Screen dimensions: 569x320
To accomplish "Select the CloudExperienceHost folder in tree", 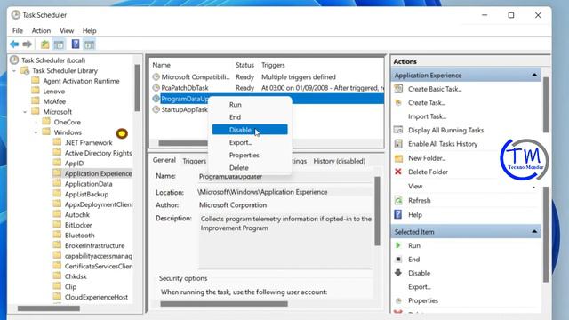I will (96, 297).
